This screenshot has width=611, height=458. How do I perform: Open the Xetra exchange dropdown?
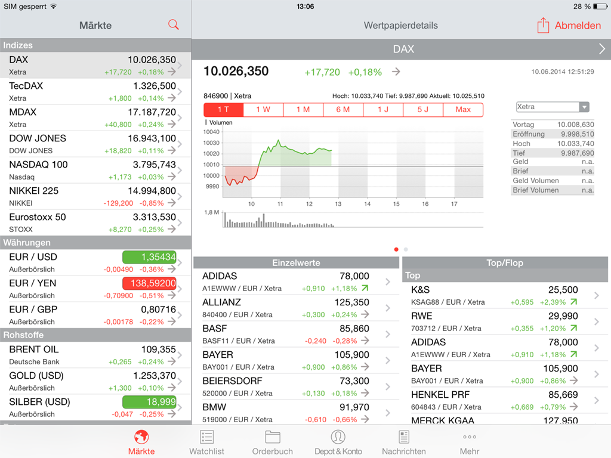click(552, 107)
